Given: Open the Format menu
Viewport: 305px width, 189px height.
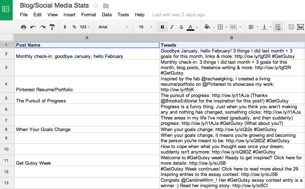Looking at the screenshot, I should pyautogui.click(x=88, y=15).
